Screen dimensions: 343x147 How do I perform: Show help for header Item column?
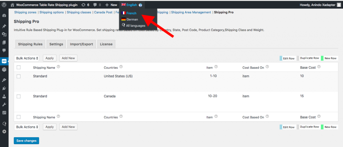(216, 67)
